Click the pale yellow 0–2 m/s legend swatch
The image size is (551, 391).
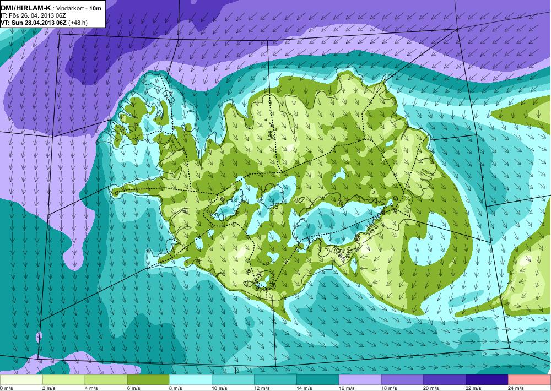coord(21,380)
